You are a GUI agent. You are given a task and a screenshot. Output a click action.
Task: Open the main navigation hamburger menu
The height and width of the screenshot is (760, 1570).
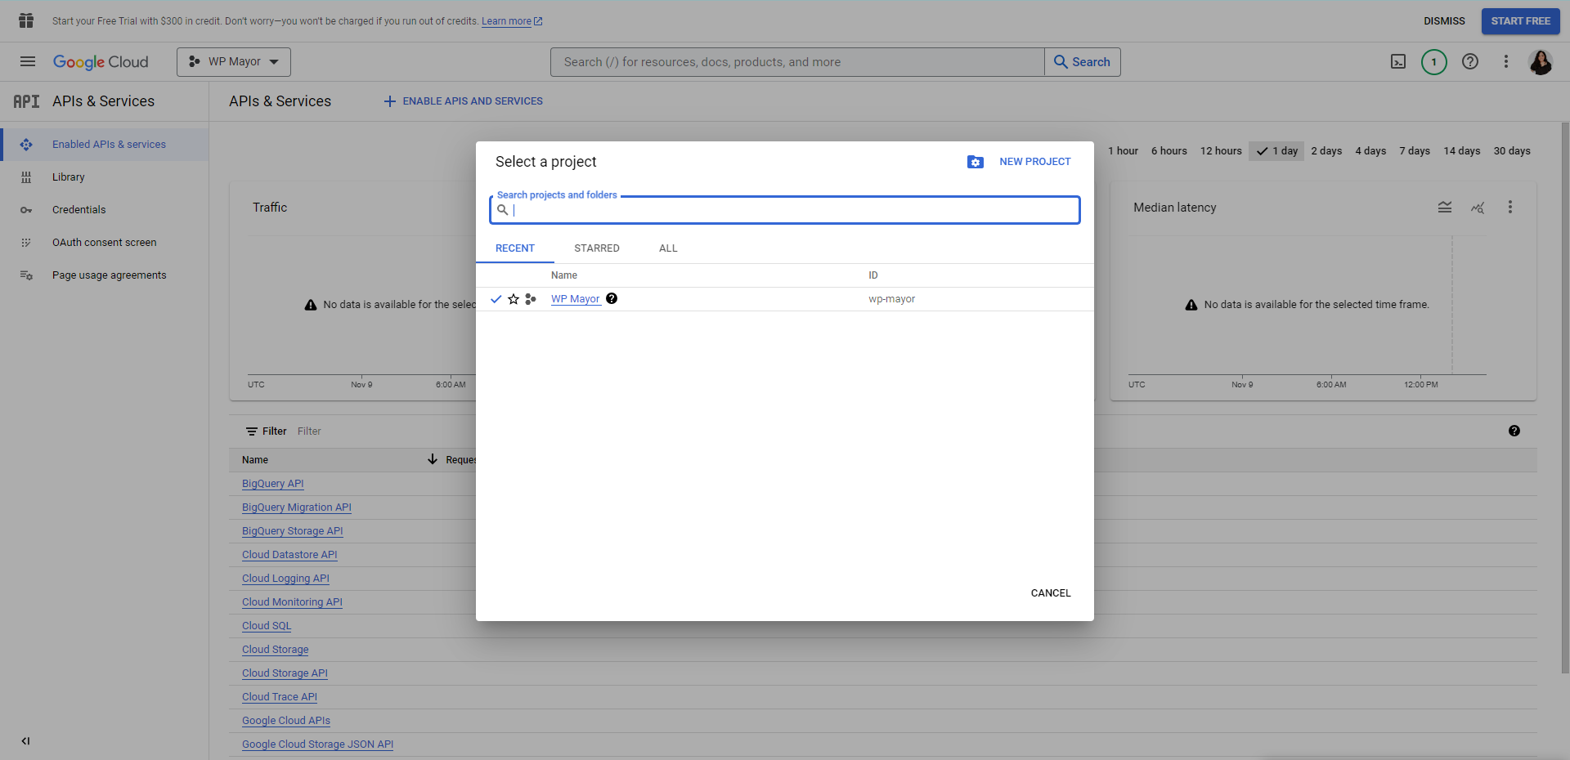[x=28, y=62]
